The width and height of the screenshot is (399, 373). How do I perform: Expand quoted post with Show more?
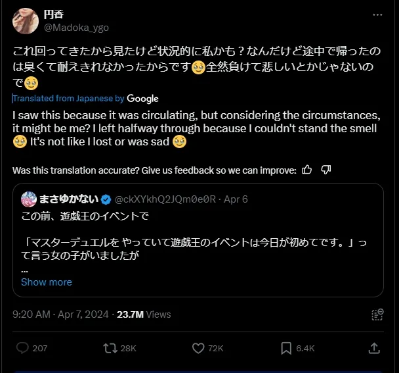47,282
